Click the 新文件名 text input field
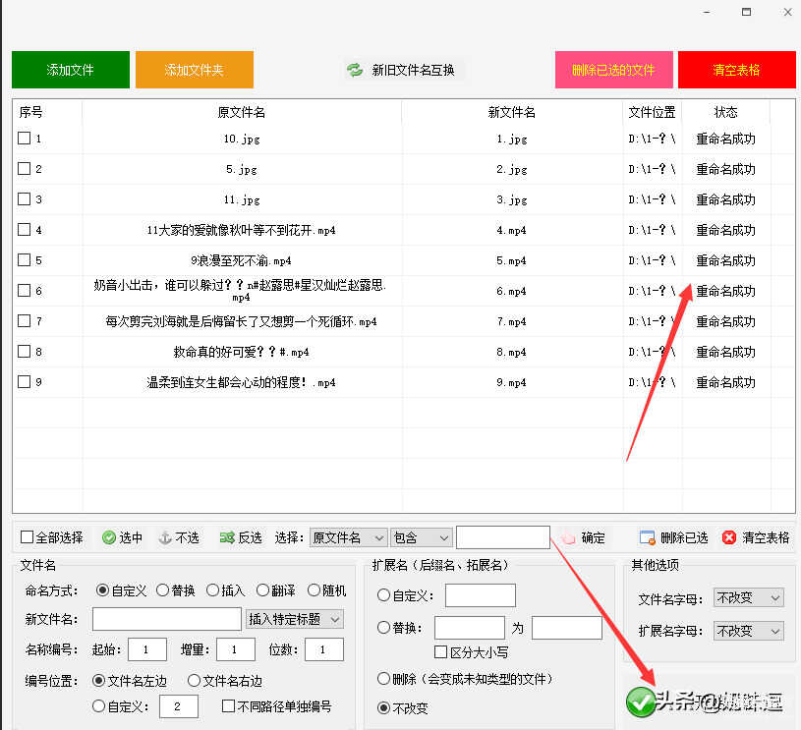 (166, 619)
